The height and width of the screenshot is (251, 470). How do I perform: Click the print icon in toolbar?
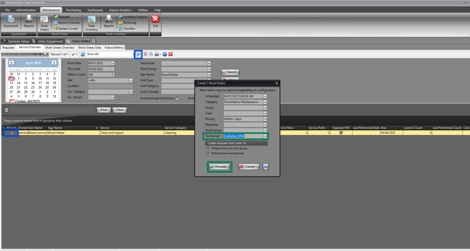(156, 55)
